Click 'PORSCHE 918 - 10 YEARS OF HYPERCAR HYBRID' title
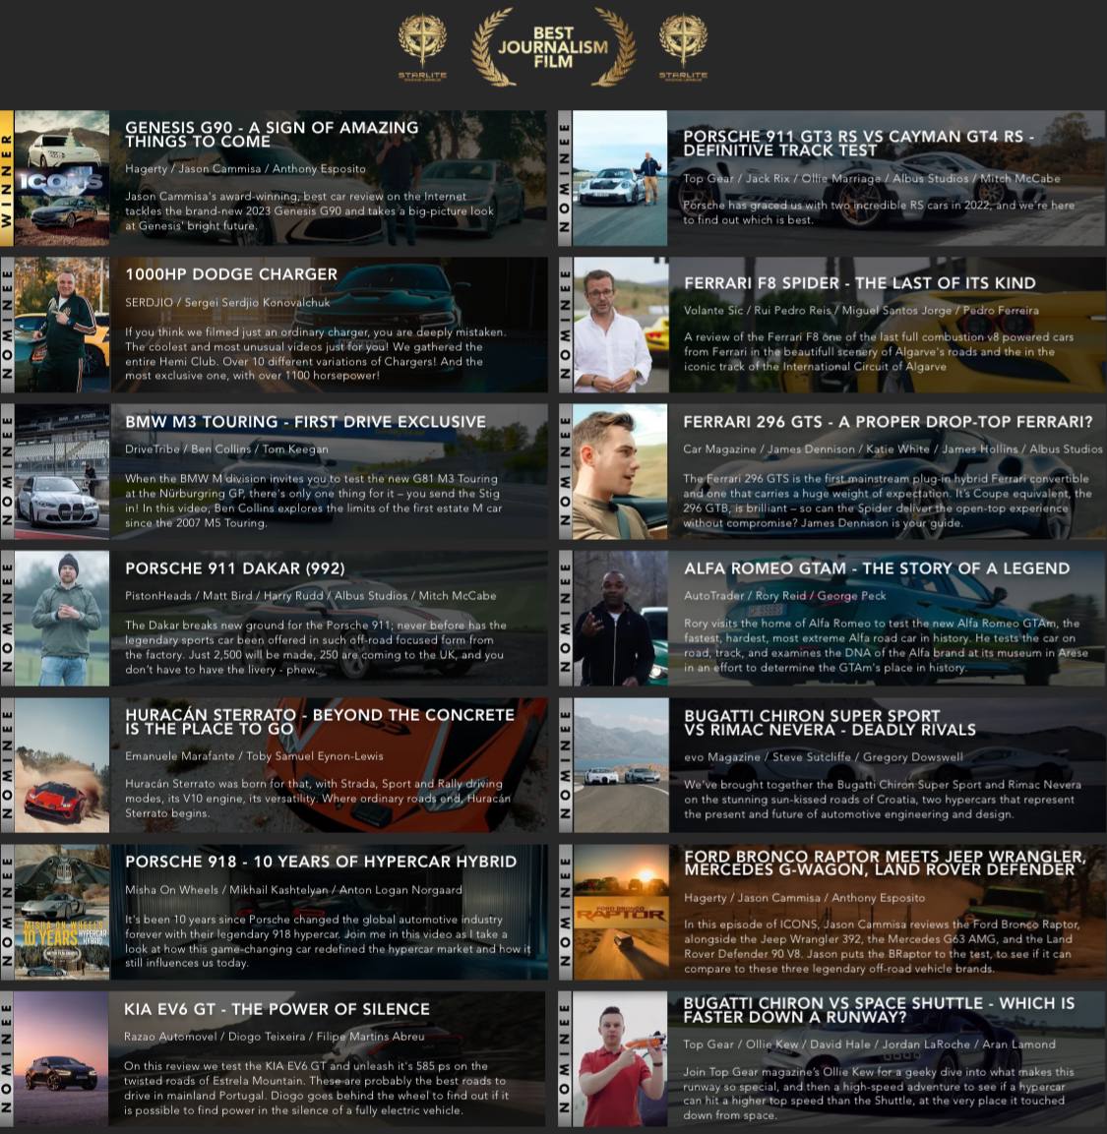The image size is (1107, 1134). coord(321,862)
